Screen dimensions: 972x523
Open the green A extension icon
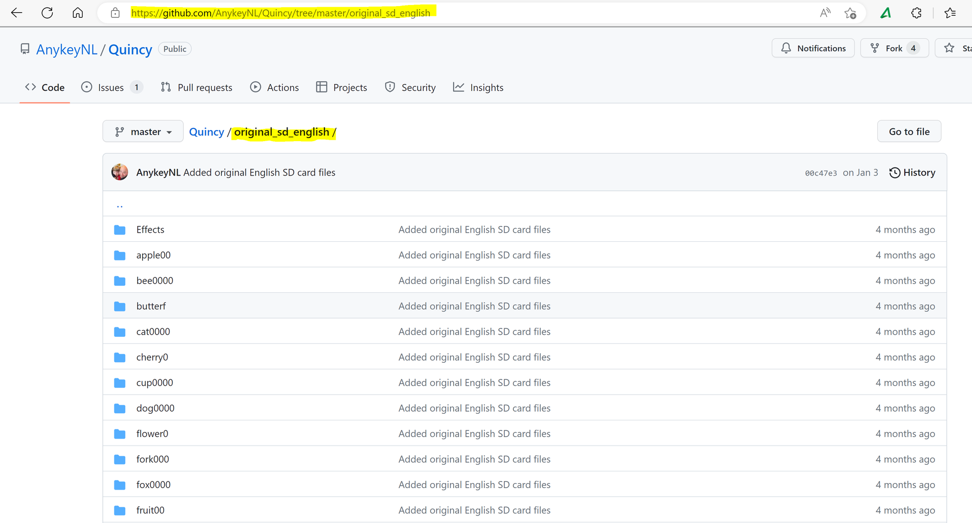tap(886, 13)
